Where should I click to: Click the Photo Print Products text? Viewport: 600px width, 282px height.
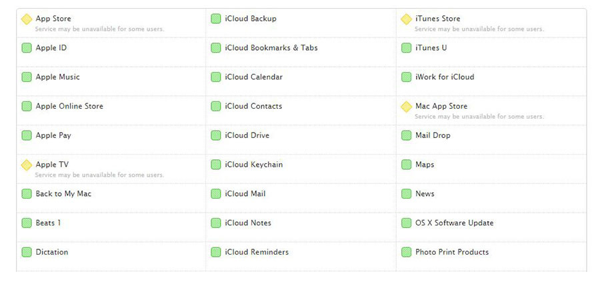click(452, 252)
